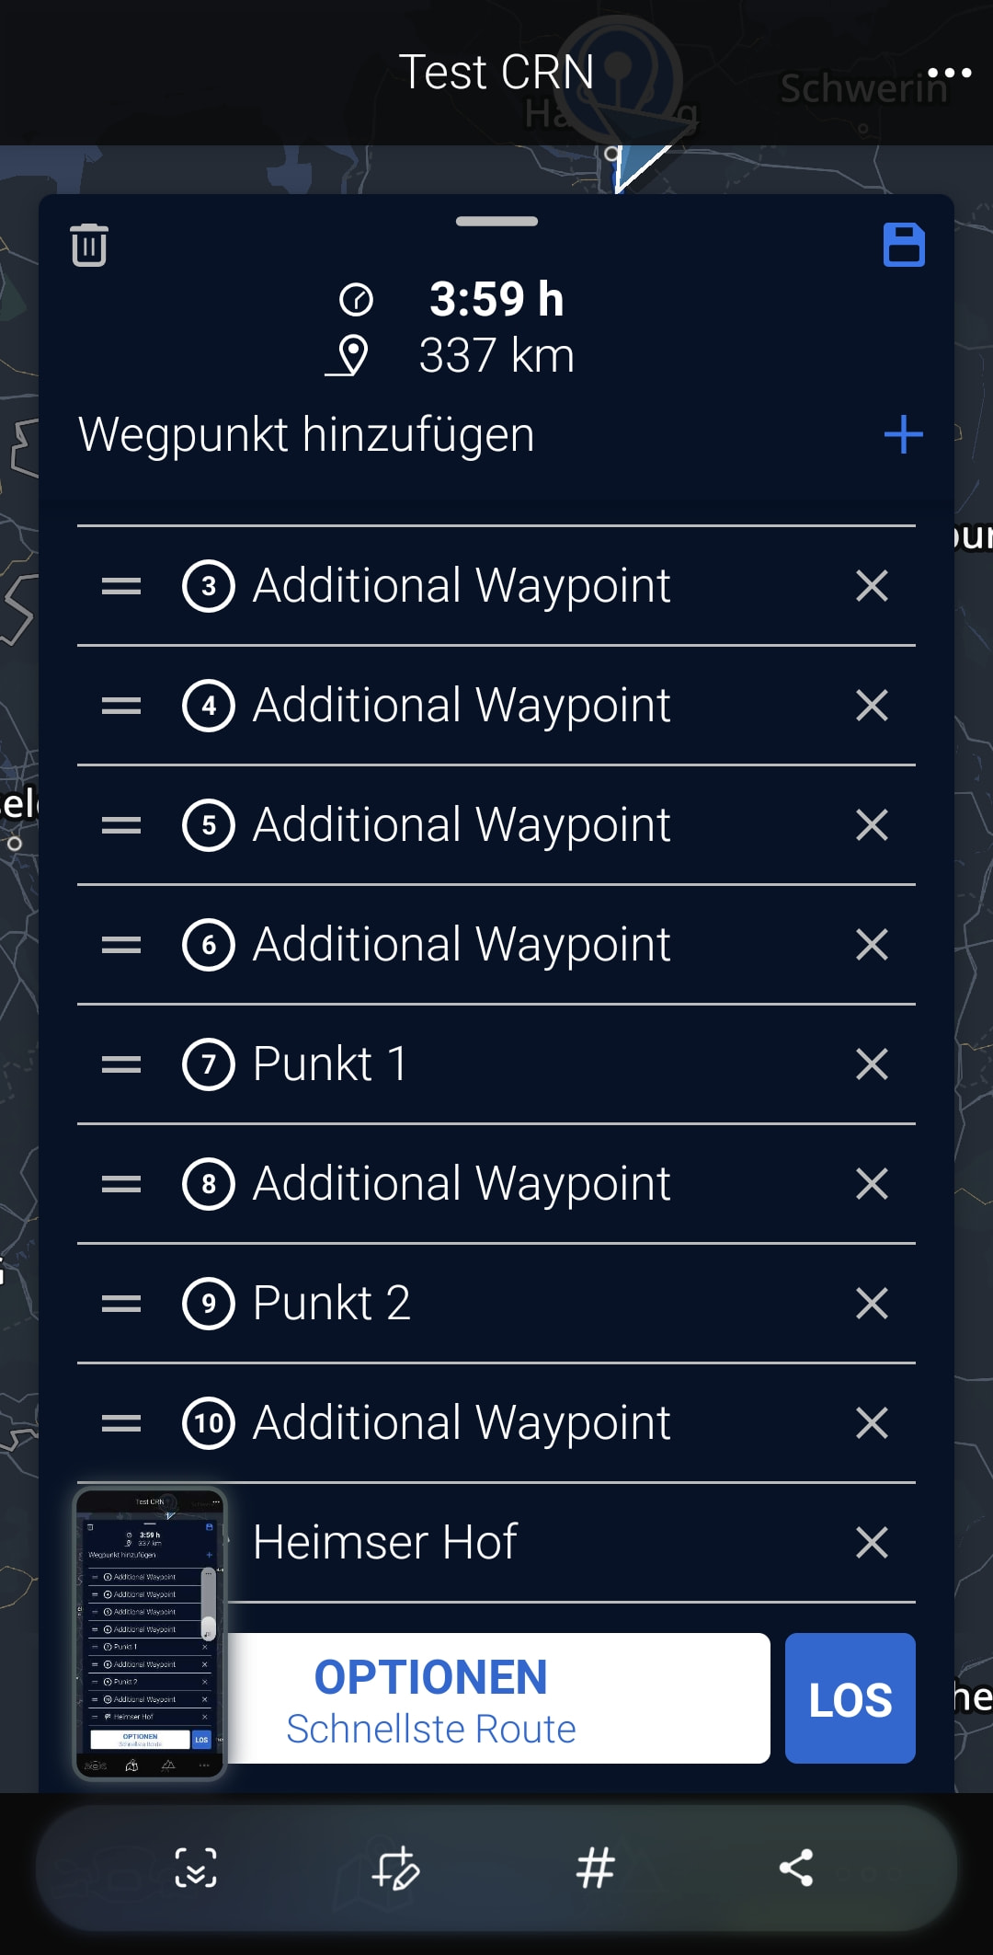The image size is (993, 1955).
Task: Open OPTIONEN Schnellste Route settings
Action: 498,1698
